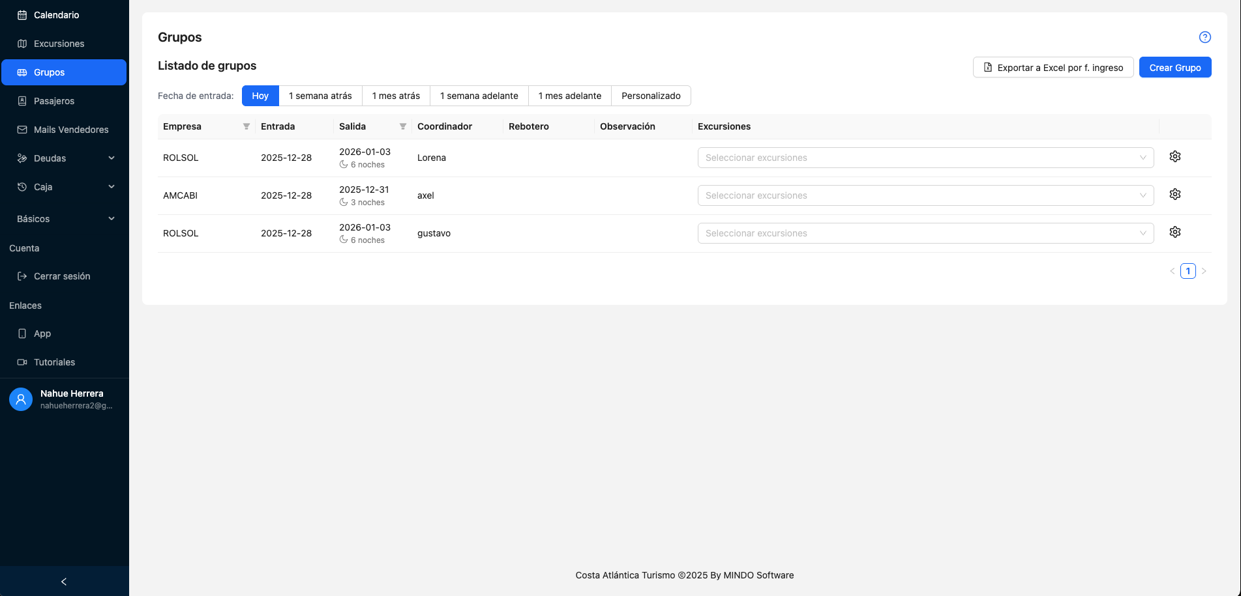This screenshot has height=596, width=1241.
Task: Click the settings gear for gustavo's group
Action: (1174, 233)
